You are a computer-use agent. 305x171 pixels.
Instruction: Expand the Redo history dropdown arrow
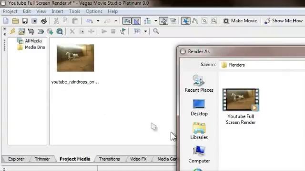coord(116,21)
